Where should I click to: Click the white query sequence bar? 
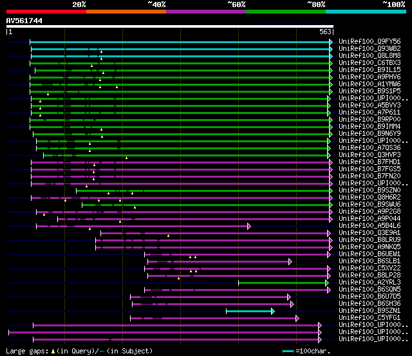coord(170,26)
